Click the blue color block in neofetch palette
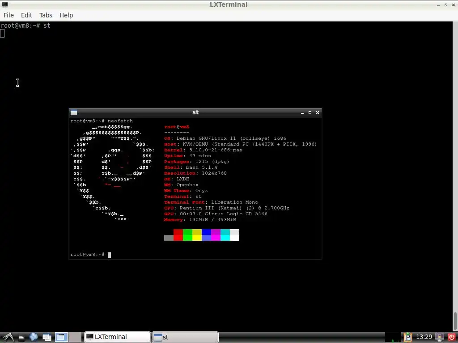Screen dimensions: 458x343 [x=206, y=235]
